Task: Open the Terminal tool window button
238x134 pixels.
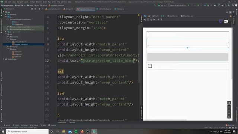Action: pos(52,125)
